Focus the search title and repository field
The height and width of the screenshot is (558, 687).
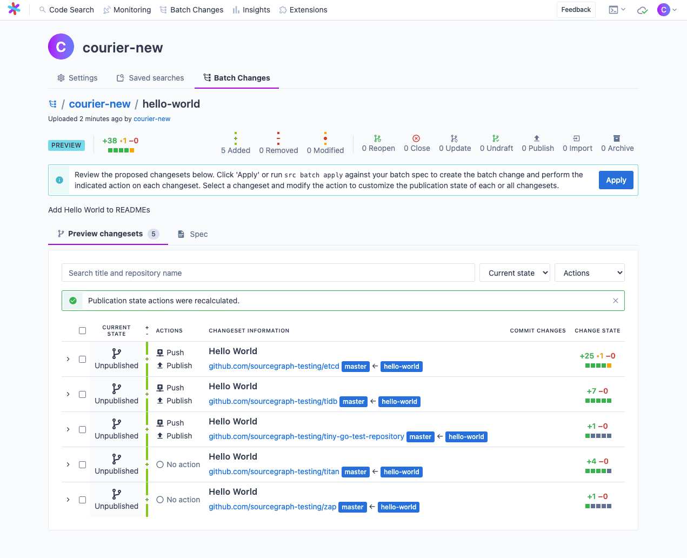point(268,273)
